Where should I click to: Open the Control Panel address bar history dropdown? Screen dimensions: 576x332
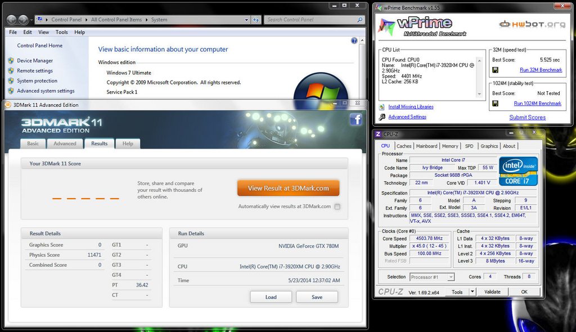(x=247, y=20)
